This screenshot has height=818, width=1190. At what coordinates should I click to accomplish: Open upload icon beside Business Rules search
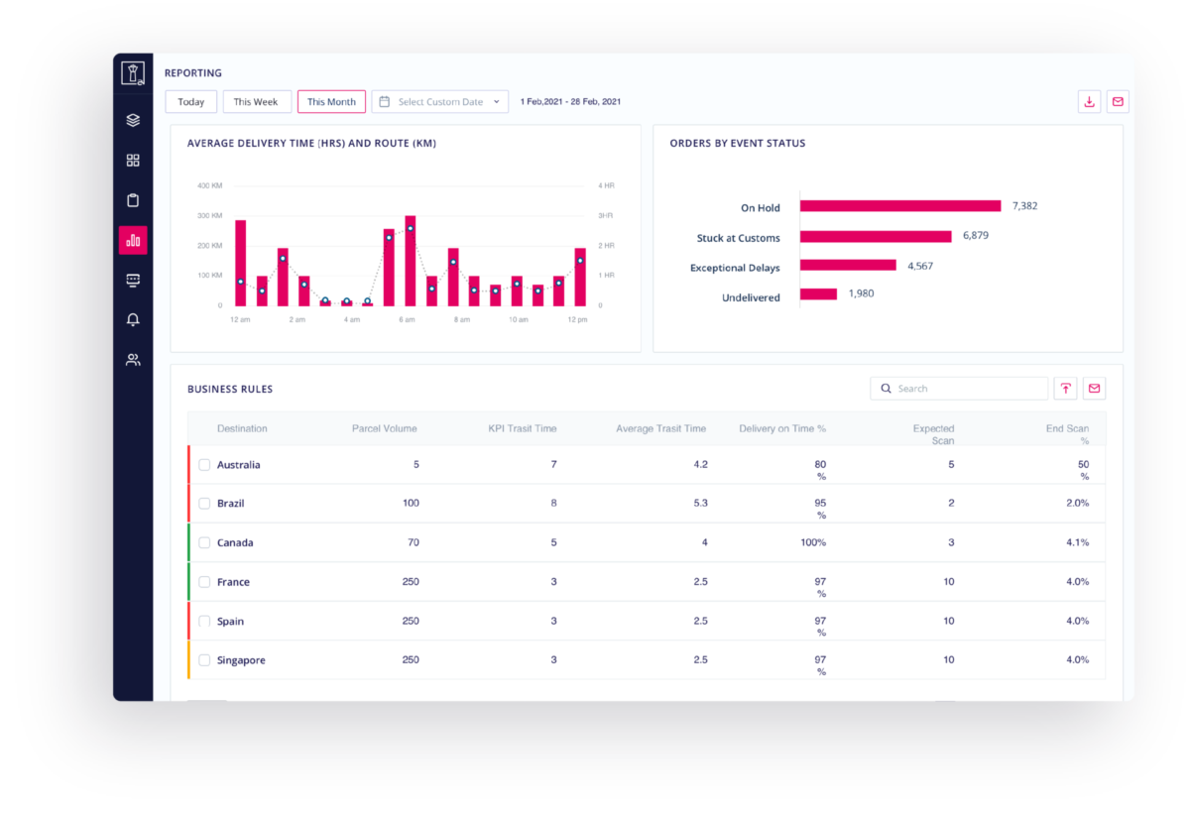pyautogui.click(x=1065, y=388)
